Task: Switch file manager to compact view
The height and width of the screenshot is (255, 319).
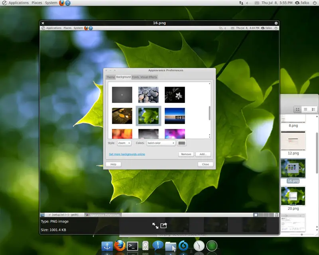Action: coord(313,109)
